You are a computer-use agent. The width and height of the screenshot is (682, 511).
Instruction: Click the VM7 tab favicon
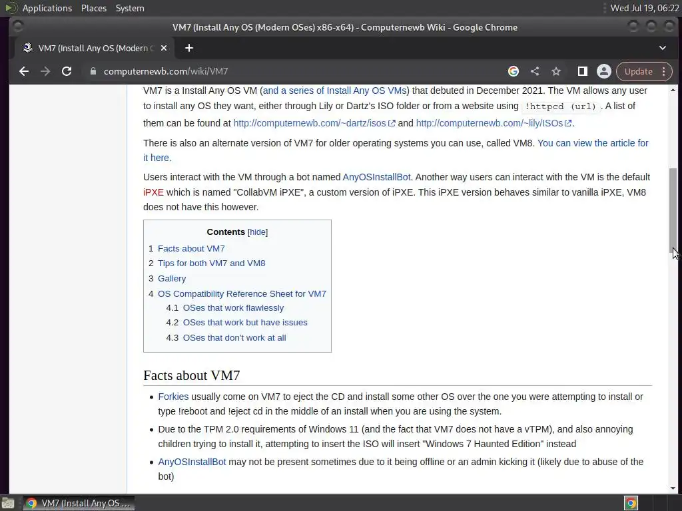pyautogui.click(x=28, y=48)
